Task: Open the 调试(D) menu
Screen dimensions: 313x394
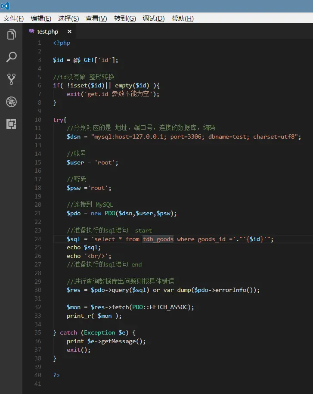Action: tap(153, 19)
